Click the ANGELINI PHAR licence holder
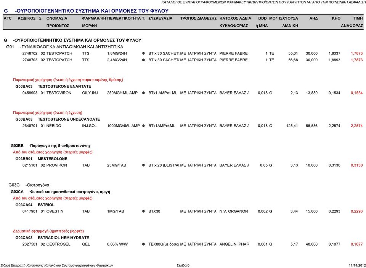The image size is (366, 268). (x=234, y=244)
